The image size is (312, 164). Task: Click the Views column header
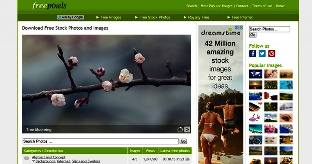pyautogui.click(x=150, y=151)
